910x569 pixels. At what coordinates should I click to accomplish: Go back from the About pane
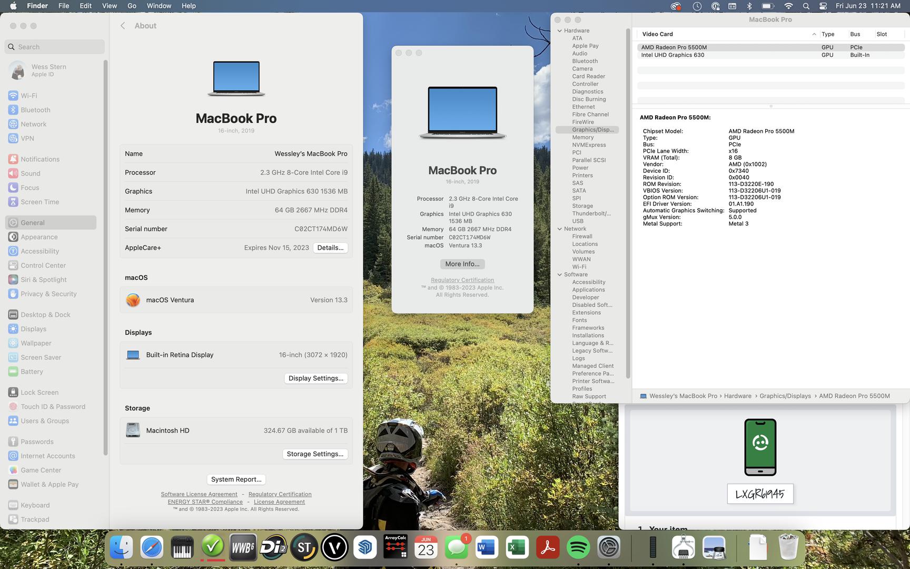pyautogui.click(x=123, y=26)
